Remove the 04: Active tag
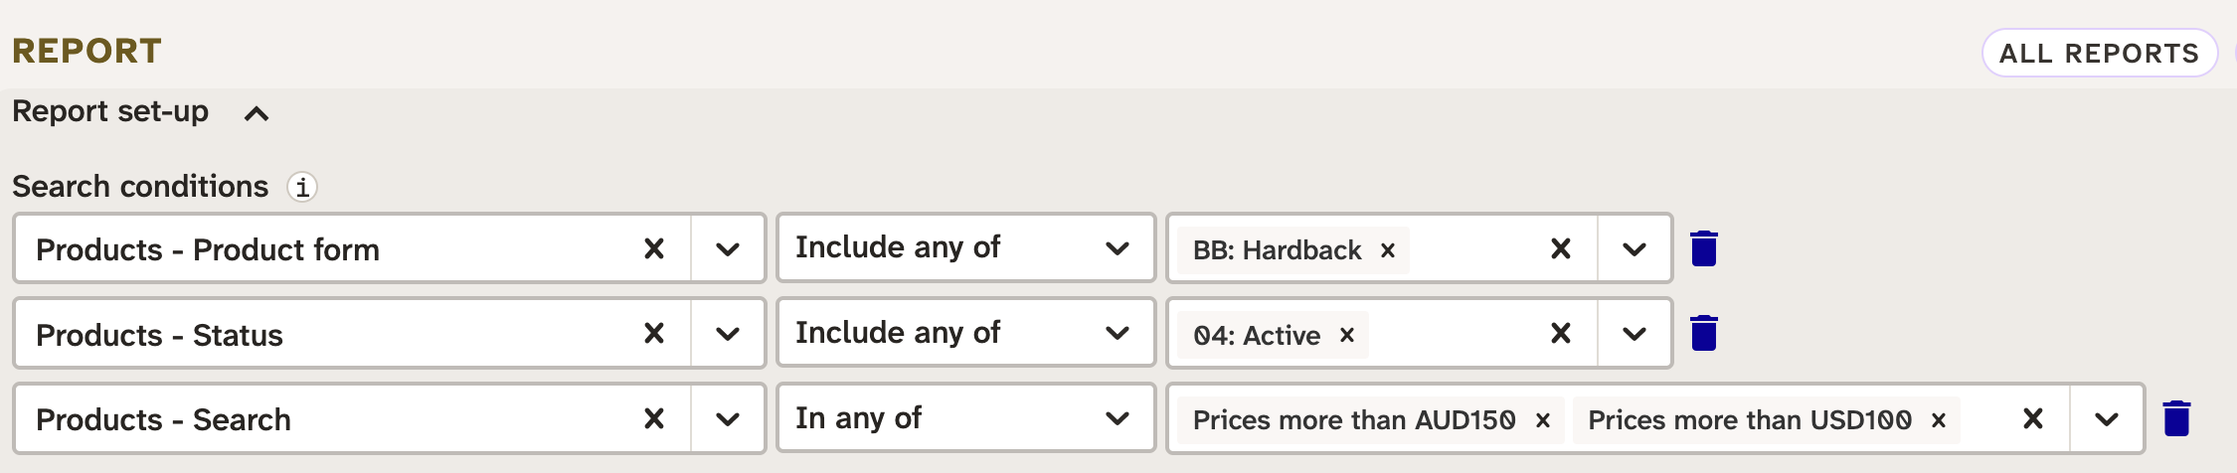 pyautogui.click(x=1347, y=335)
